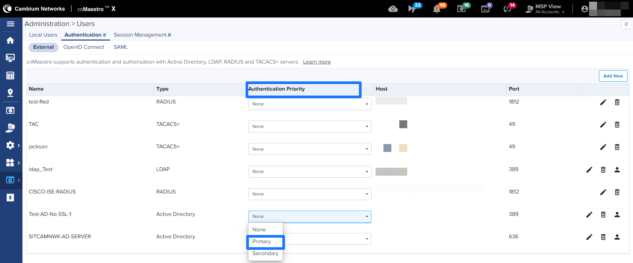Switch to the Local Users tab
Screen dimensions: 633x263
(43, 35)
